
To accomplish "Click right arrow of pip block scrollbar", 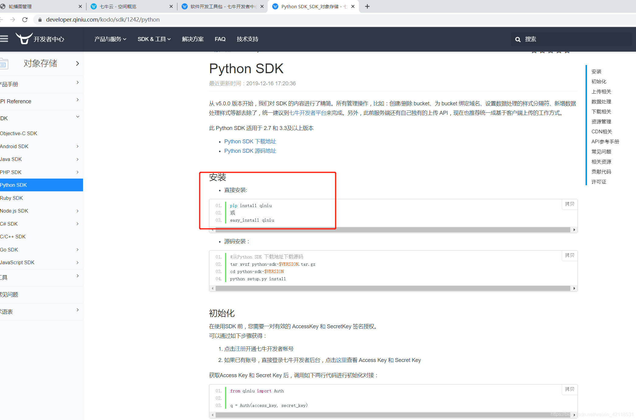I will click(x=574, y=230).
